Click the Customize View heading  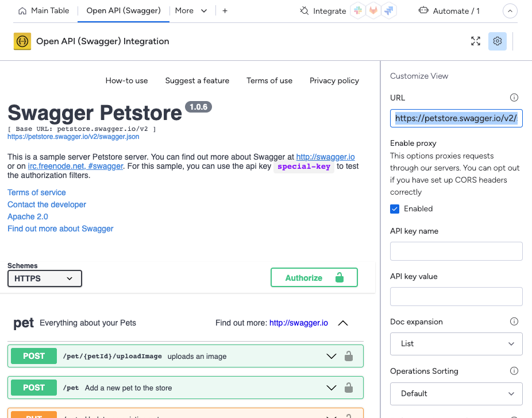[419, 76]
